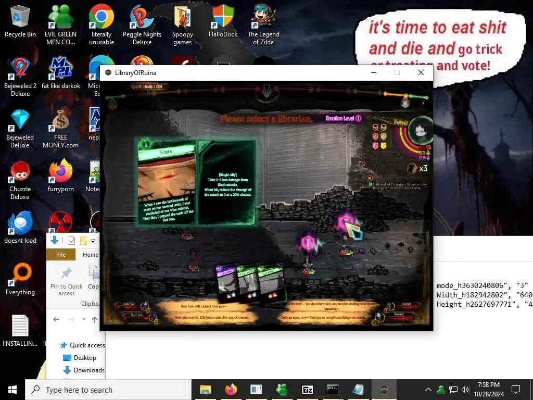
Task: Open the FREE MONEY.com shortcut
Action: 60,129
